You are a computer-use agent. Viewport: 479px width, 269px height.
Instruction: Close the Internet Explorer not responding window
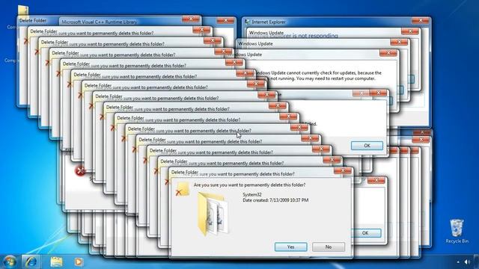tap(421, 20)
